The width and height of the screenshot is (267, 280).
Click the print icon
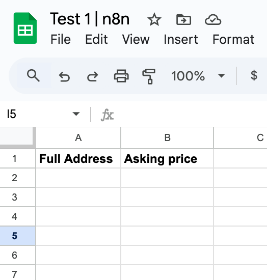tap(121, 76)
